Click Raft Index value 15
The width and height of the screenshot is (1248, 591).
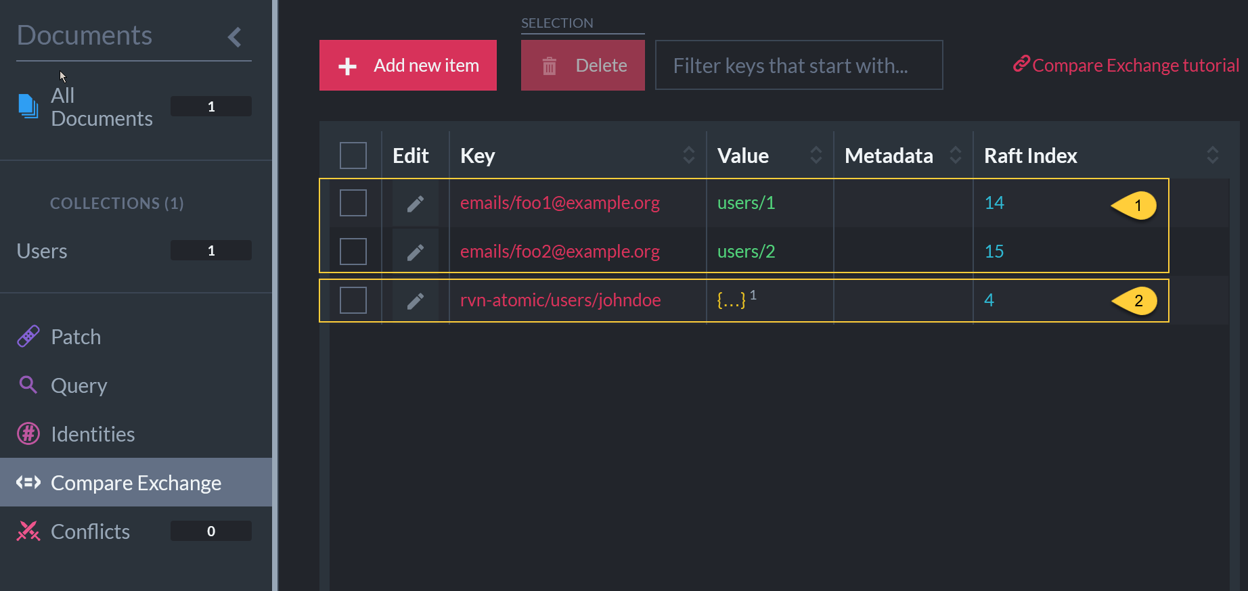994,252
